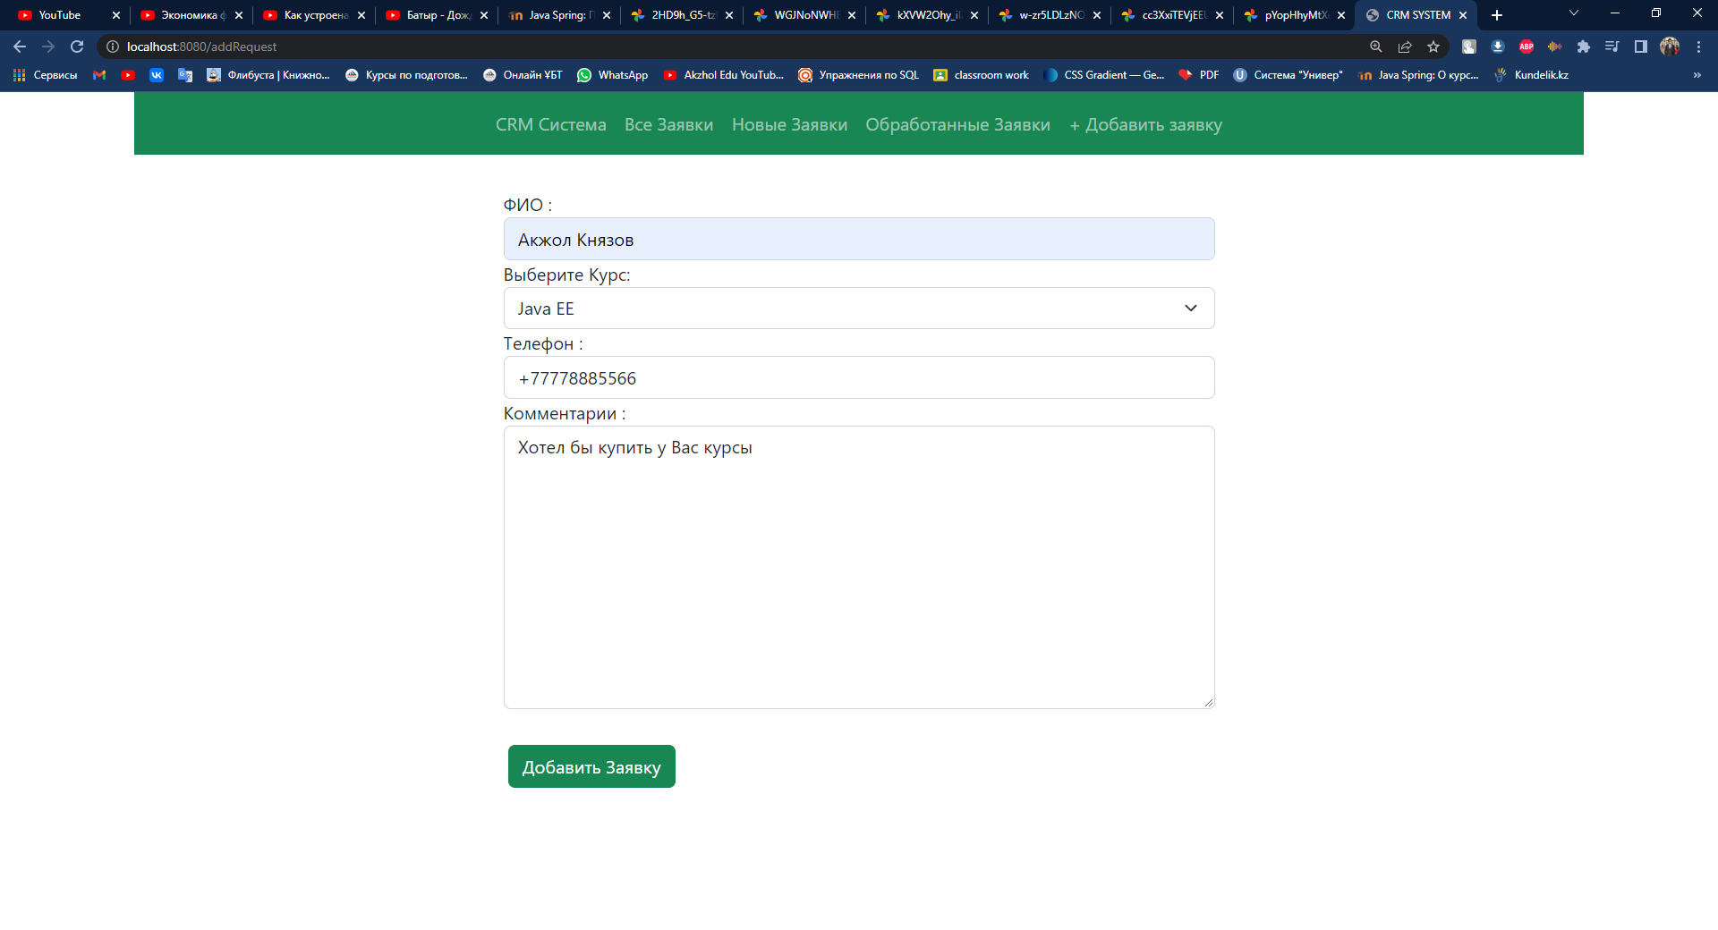Viewport: 1718px width, 930px height.
Task: Click inside the Комментарии textarea
Action: pos(859,567)
